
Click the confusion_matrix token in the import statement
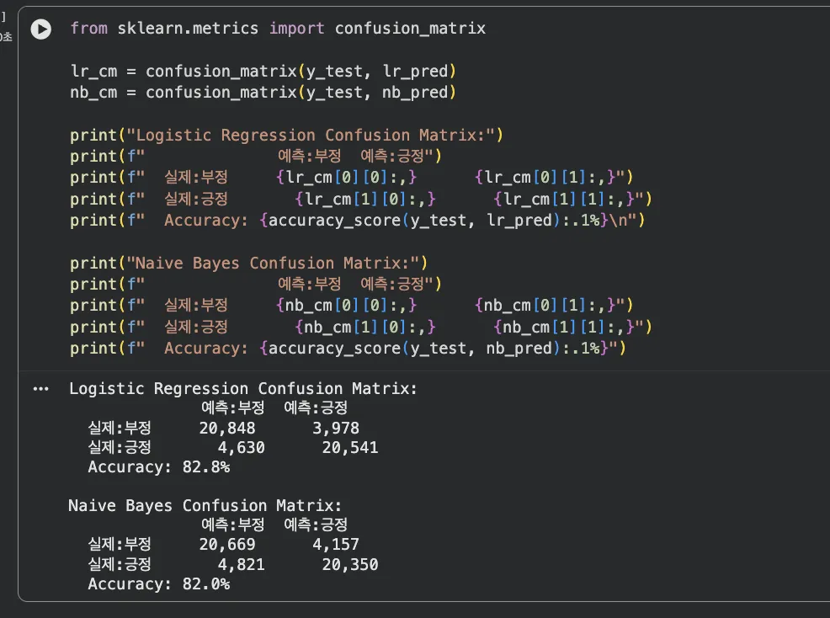click(410, 28)
